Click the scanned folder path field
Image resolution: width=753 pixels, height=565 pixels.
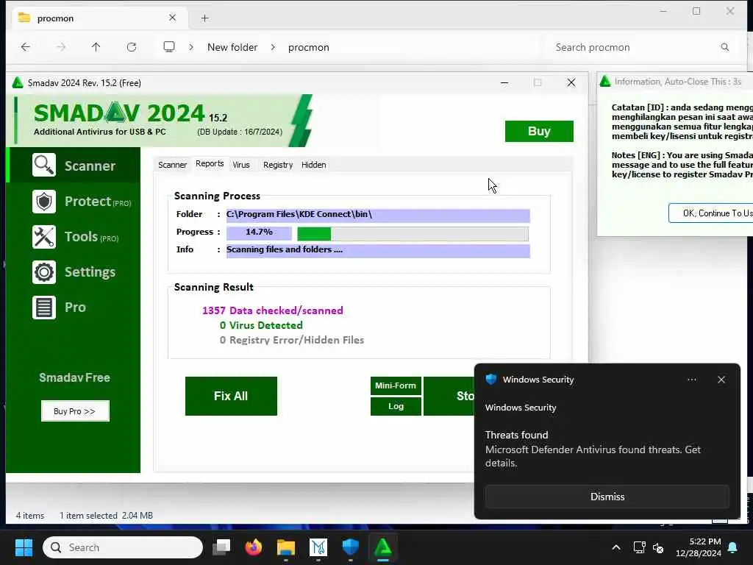tap(378, 215)
